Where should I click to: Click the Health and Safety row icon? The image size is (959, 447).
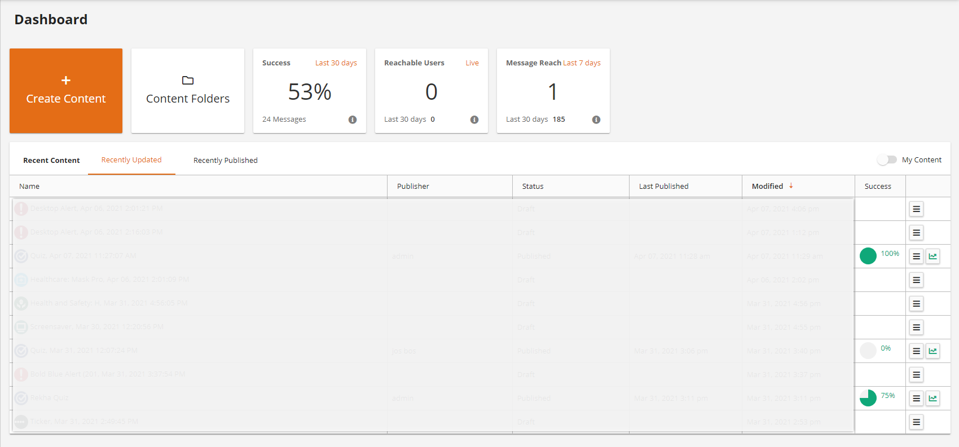pos(21,303)
